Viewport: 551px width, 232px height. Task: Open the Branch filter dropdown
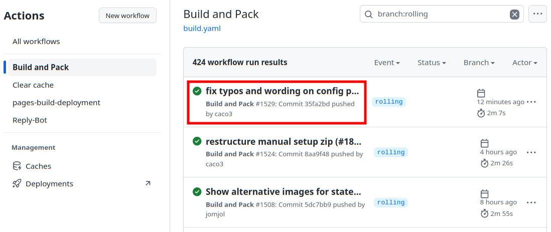point(479,63)
